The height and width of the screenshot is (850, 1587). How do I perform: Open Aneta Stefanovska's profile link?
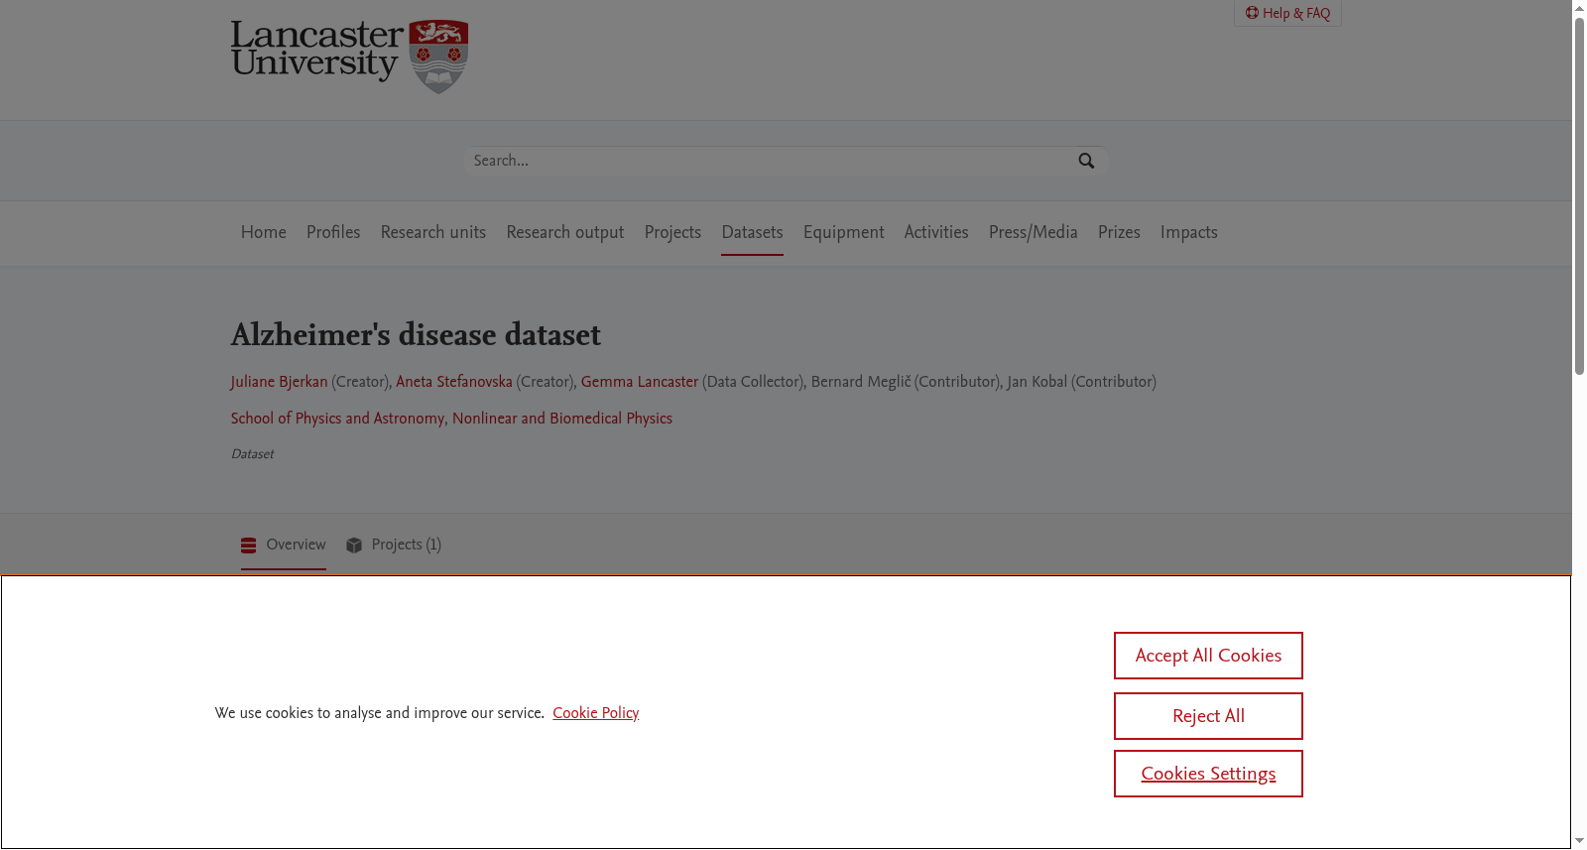[x=454, y=382]
